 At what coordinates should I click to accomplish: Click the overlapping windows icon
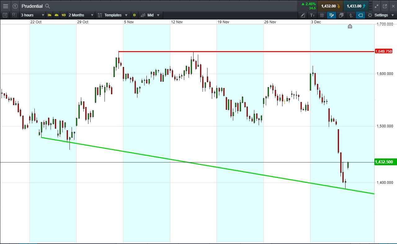[341, 15]
